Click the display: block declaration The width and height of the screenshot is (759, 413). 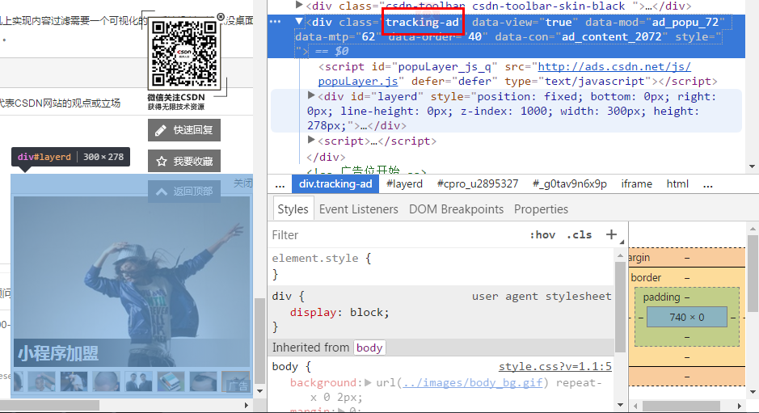tap(339, 312)
